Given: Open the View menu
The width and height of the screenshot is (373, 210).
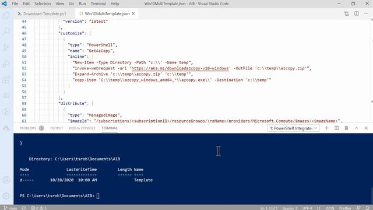Looking at the screenshot, I should coord(59,3).
